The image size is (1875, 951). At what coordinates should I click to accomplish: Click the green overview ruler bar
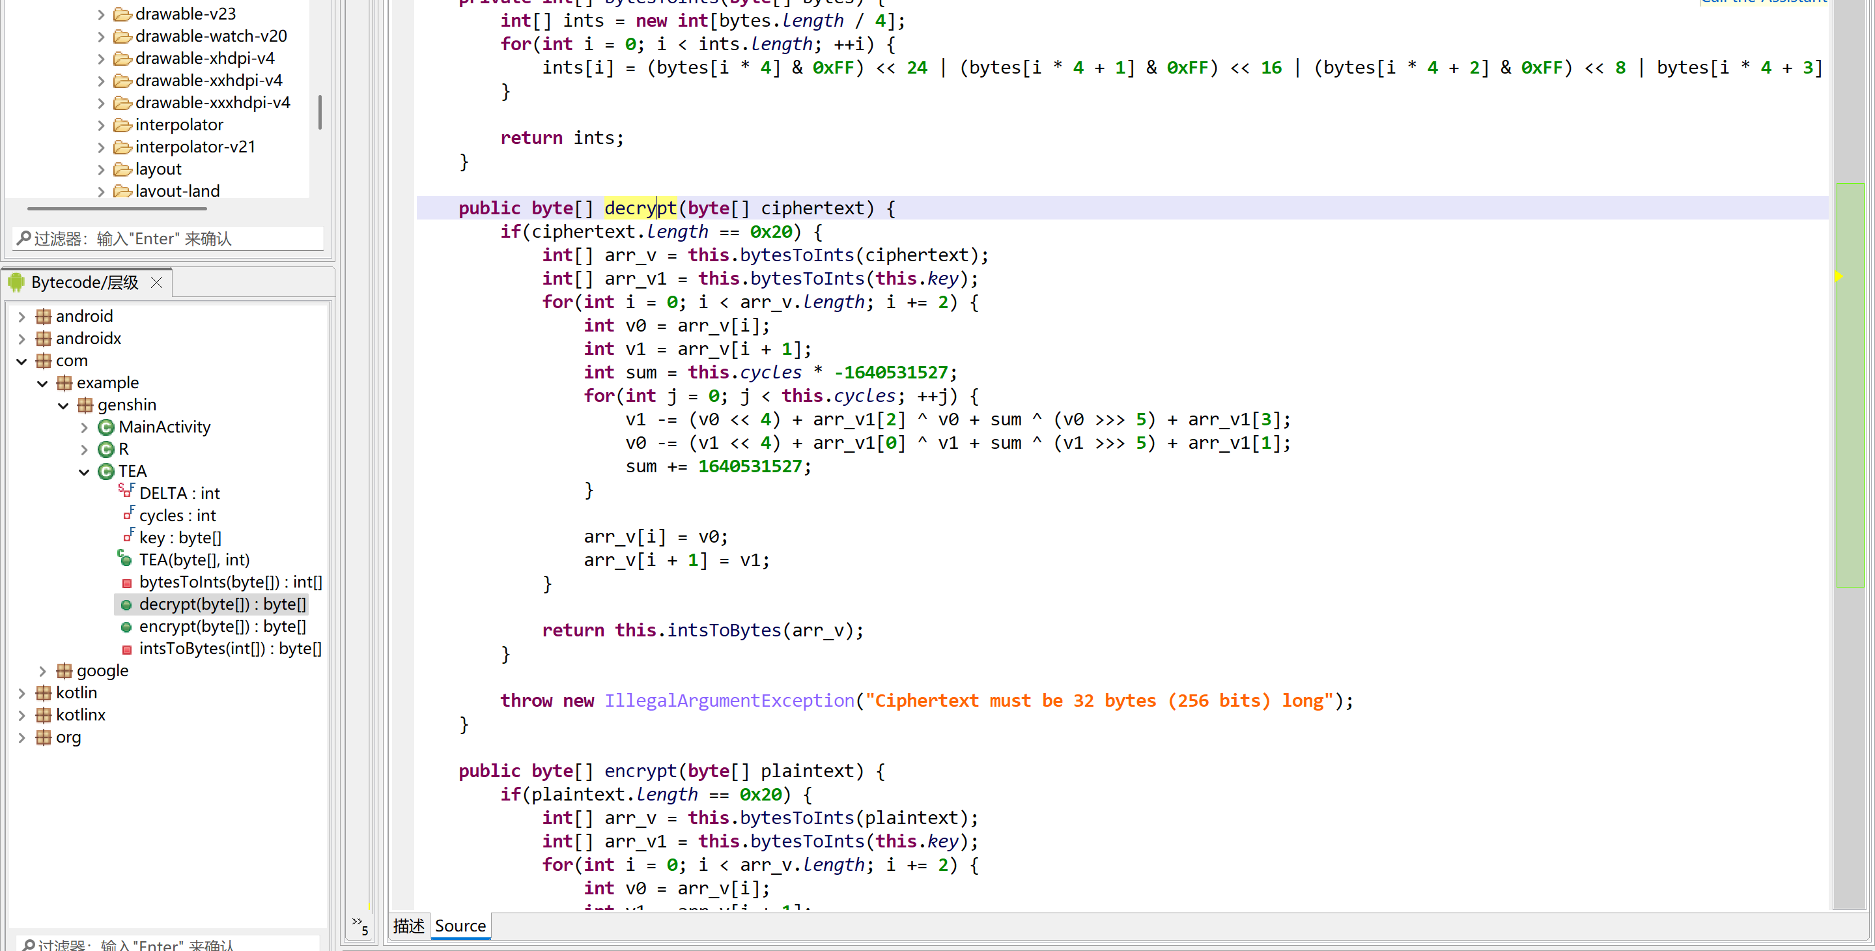[1850, 384]
